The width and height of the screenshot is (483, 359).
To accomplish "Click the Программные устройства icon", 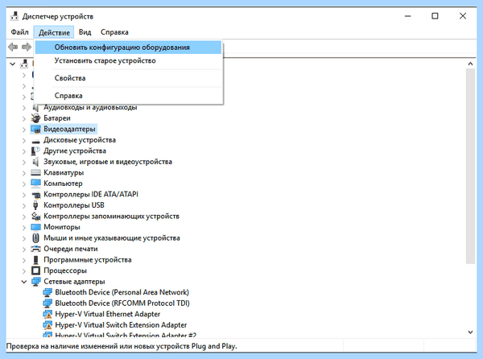I will (x=35, y=259).
